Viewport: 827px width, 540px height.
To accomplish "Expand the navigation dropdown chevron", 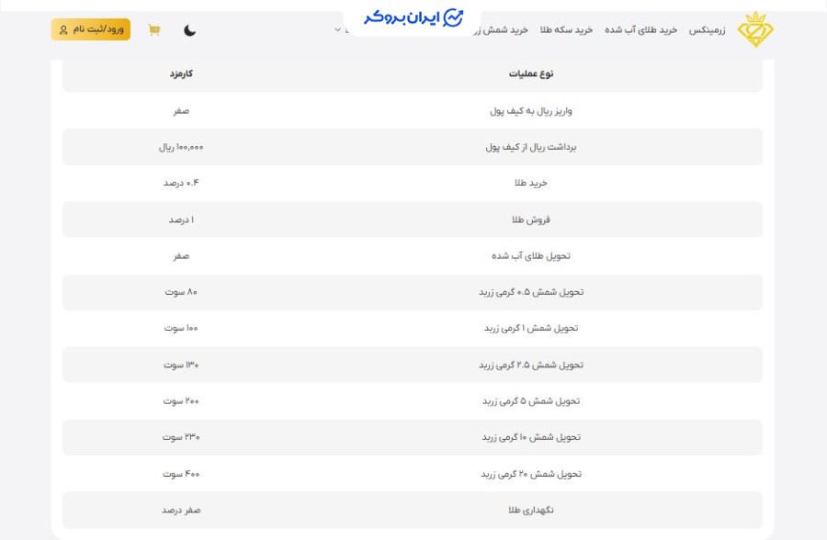I will pos(337,30).
